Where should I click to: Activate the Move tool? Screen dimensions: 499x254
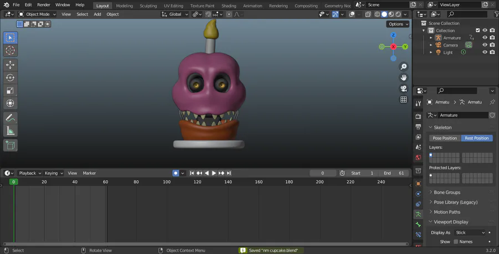pyautogui.click(x=10, y=65)
